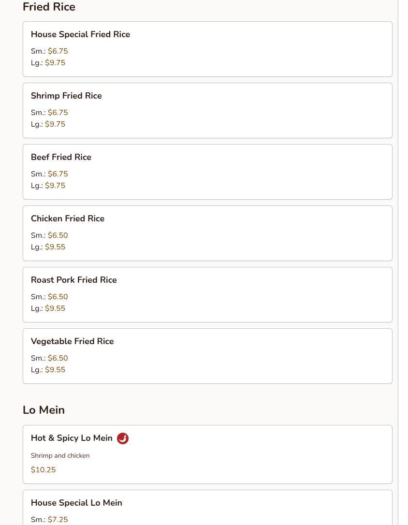Click Roast Pork Fried Rice small $6.50 price
Screen dimensions: 408x525
point(58,297)
